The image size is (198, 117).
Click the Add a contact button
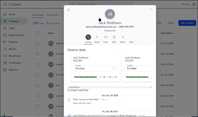187,23
